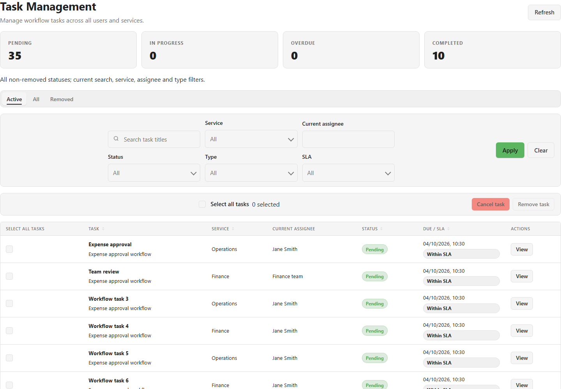Image resolution: width=561 pixels, height=389 pixels.
Task: Click the Overdue summary card
Action: coord(351,50)
